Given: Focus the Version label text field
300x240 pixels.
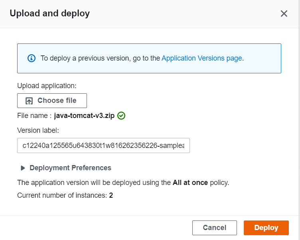Looking at the screenshot, I should coord(103,146).
